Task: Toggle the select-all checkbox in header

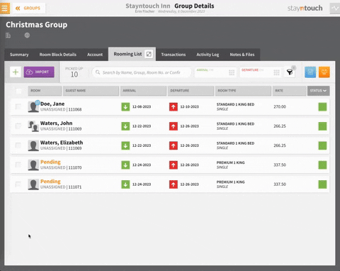Action: [18, 91]
